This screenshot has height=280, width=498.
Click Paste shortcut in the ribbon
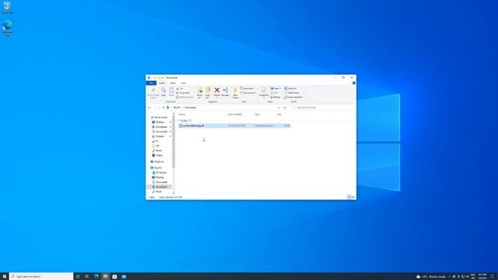pos(184,97)
